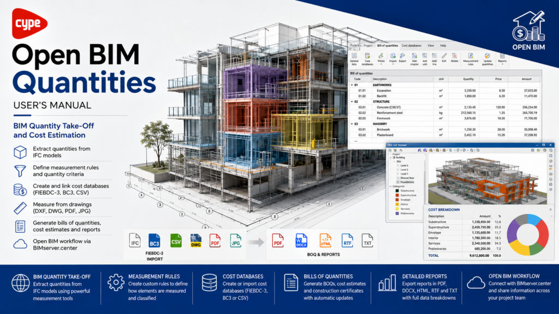
Task: Click the PDF icon above BOQ & Reports
Action: pyautogui.click(x=278, y=240)
